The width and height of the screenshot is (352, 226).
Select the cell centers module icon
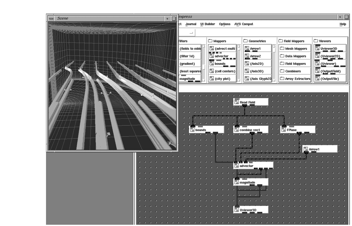pos(212,71)
